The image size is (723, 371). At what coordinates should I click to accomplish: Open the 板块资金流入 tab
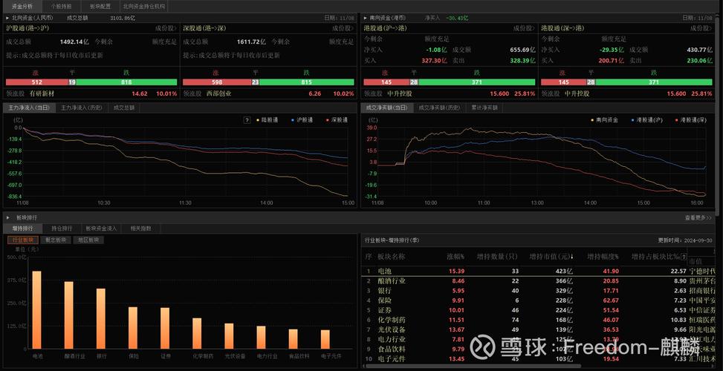pos(101,229)
